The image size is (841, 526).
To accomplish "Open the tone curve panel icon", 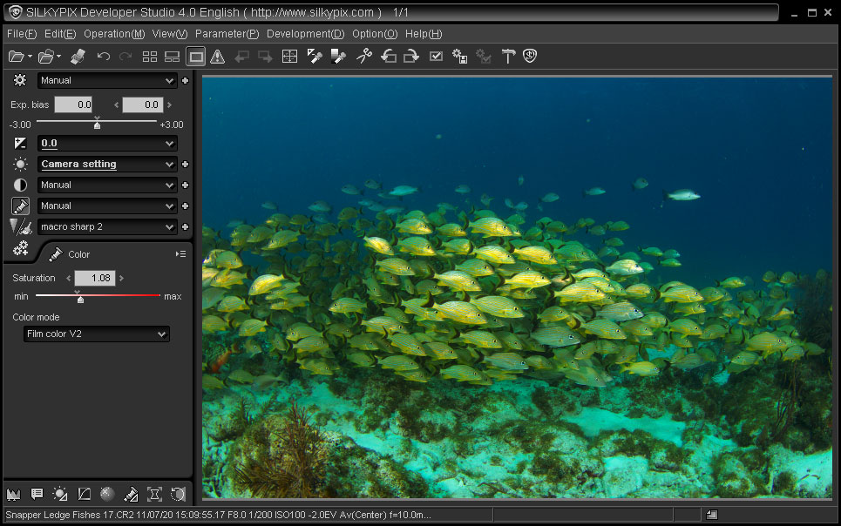I will pyautogui.click(x=84, y=494).
